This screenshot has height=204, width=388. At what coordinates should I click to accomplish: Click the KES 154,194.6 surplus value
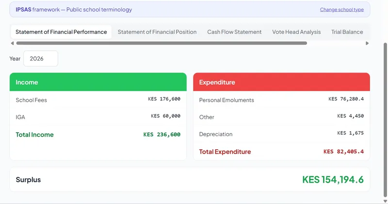point(333,179)
